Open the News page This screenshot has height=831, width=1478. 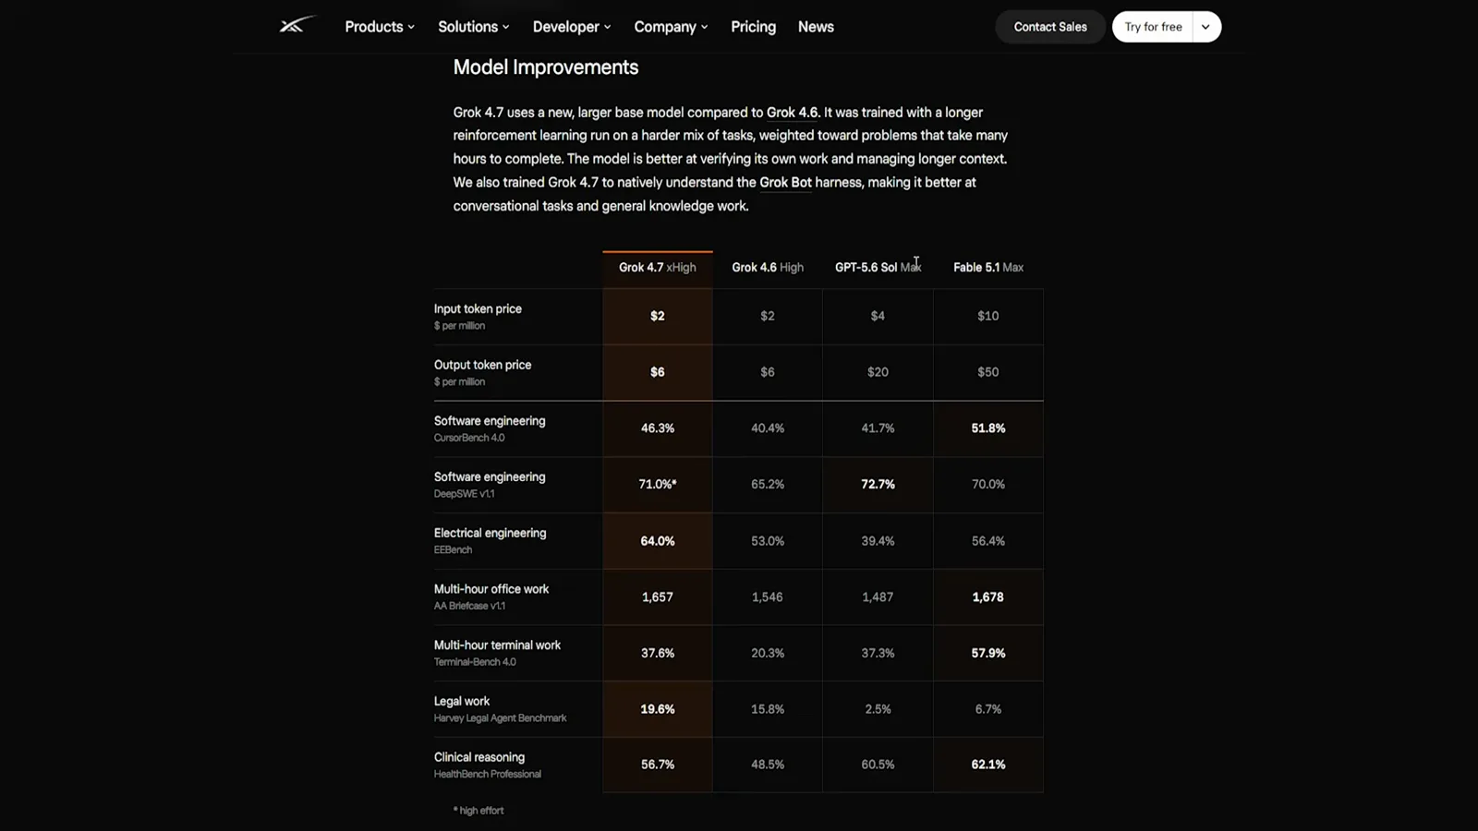tap(816, 27)
